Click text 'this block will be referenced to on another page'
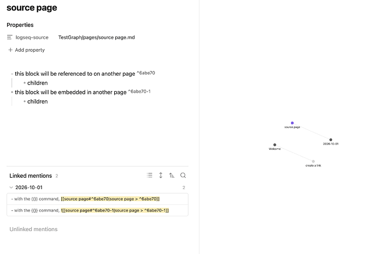The width and height of the screenshot is (377, 254). pos(75,74)
